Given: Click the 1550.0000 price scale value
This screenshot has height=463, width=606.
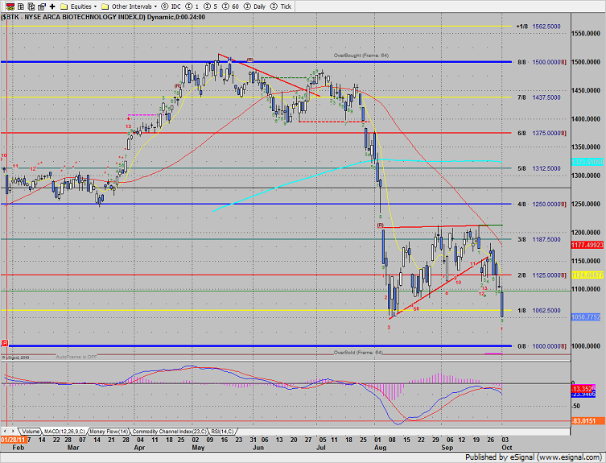Looking at the screenshot, I should [587, 34].
